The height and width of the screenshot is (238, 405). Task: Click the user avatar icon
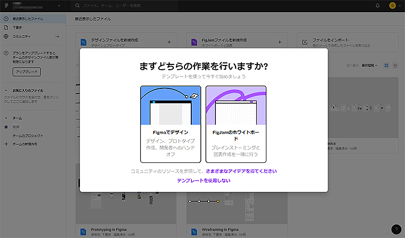click(x=392, y=5)
